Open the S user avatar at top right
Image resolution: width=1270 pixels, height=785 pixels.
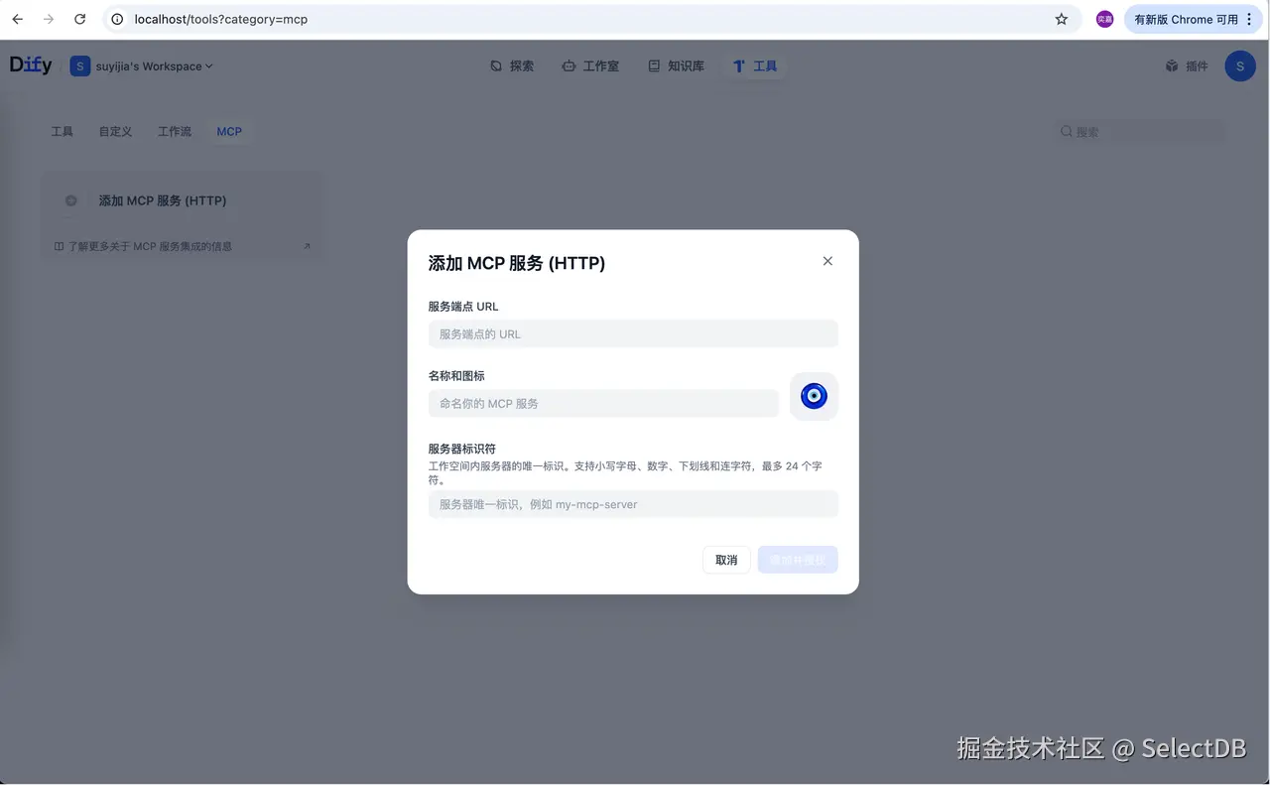pos(1239,65)
